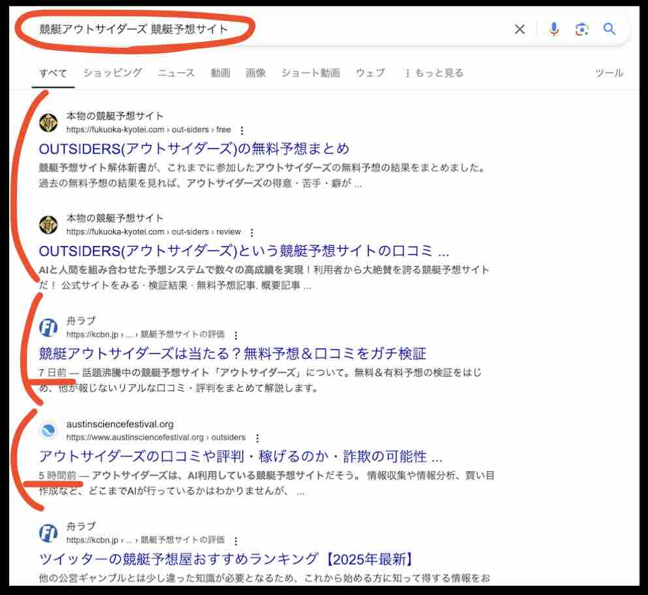Switch to the ニュース tab

tap(176, 73)
